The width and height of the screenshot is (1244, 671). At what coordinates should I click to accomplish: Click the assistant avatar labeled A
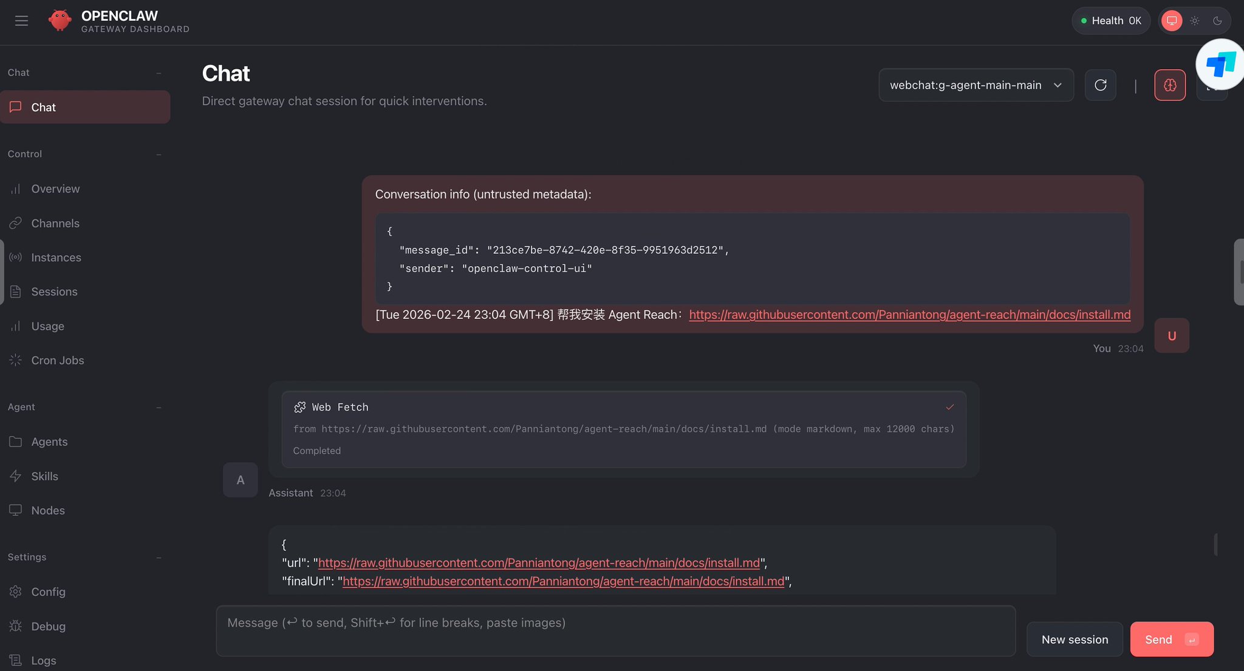pos(241,480)
